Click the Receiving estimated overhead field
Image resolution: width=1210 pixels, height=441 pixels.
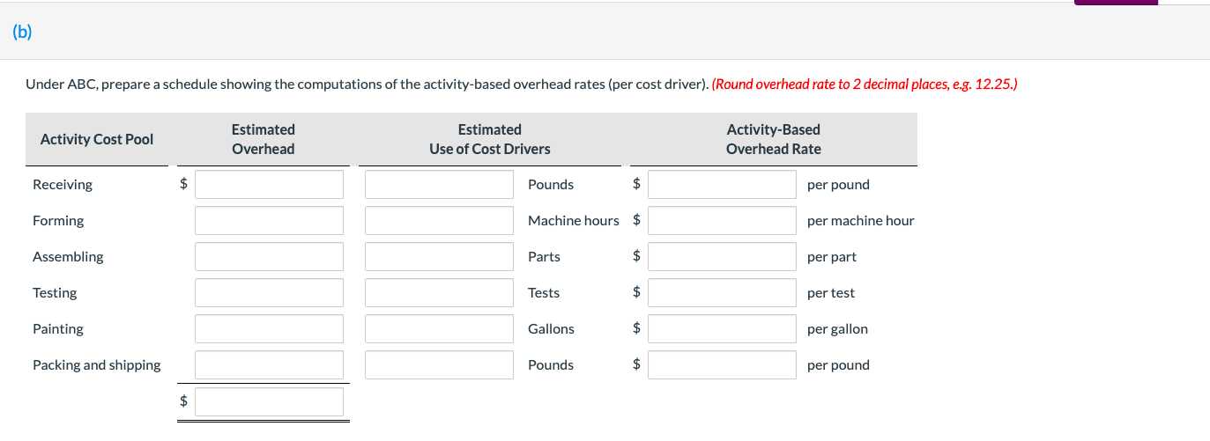269,185
